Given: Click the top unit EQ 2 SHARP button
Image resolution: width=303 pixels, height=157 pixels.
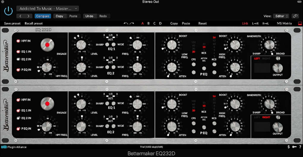Looking at the screenshot, I should tap(107, 67).
